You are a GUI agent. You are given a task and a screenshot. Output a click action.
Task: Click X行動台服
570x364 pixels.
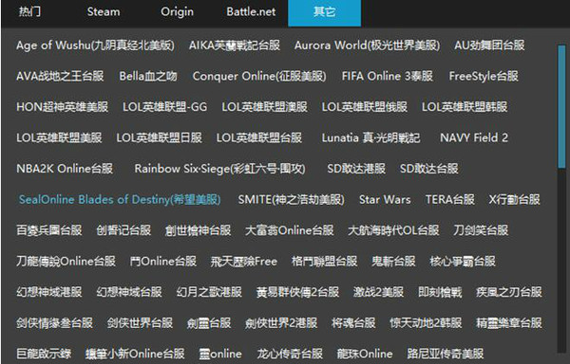(514, 199)
